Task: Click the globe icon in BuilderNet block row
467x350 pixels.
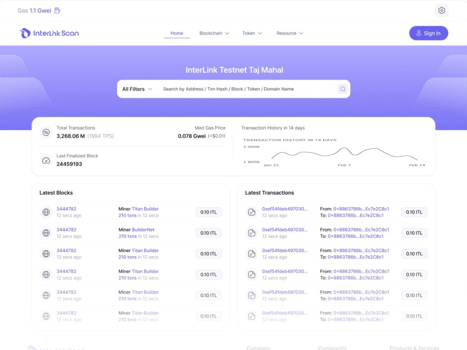Action: point(46,233)
